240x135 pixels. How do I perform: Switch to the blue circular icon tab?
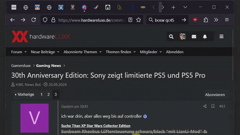tap(61, 7)
